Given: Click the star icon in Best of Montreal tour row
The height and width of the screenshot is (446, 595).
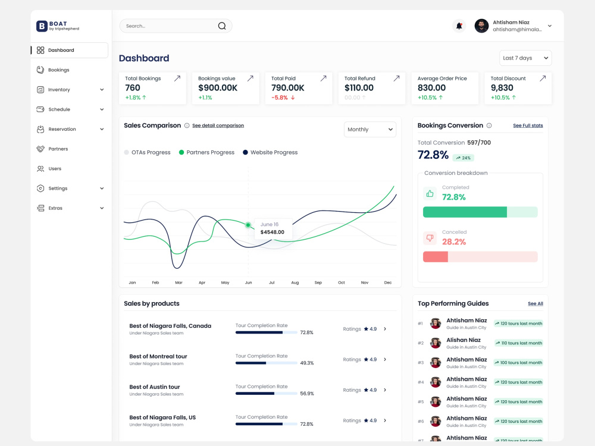Looking at the screenshot, I should pos(366,359).
